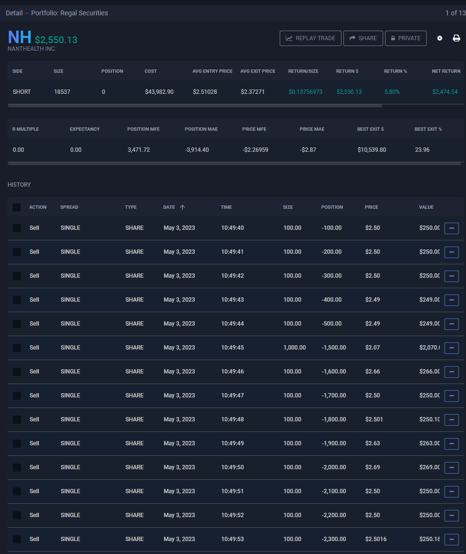The width and height of the screenshot is (466, 554).
Task: Check the row with time 10:49:42
Action: tap(17, 276)
